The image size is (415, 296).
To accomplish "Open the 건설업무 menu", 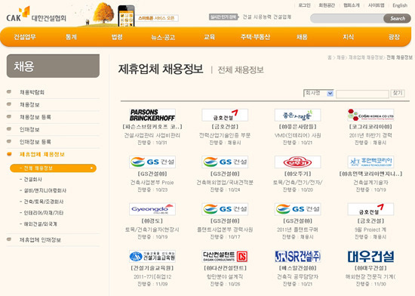I will click(25, 37).
